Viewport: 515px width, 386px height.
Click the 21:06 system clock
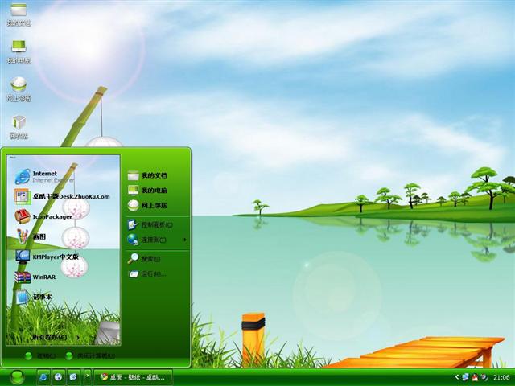[x=501, y=377]
